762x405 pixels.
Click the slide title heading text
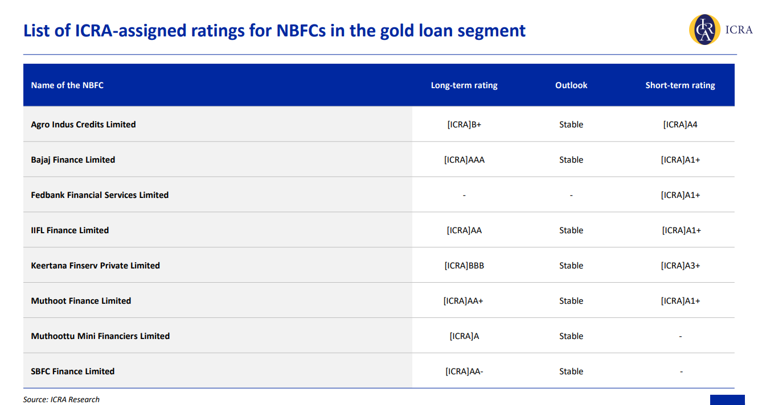[274, 30]
